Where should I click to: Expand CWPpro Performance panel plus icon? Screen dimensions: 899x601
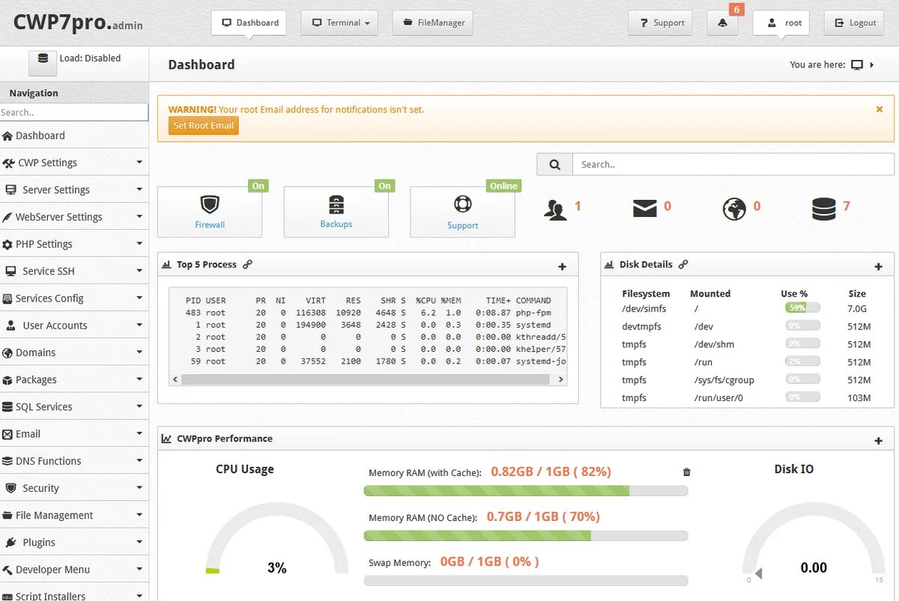879,441
